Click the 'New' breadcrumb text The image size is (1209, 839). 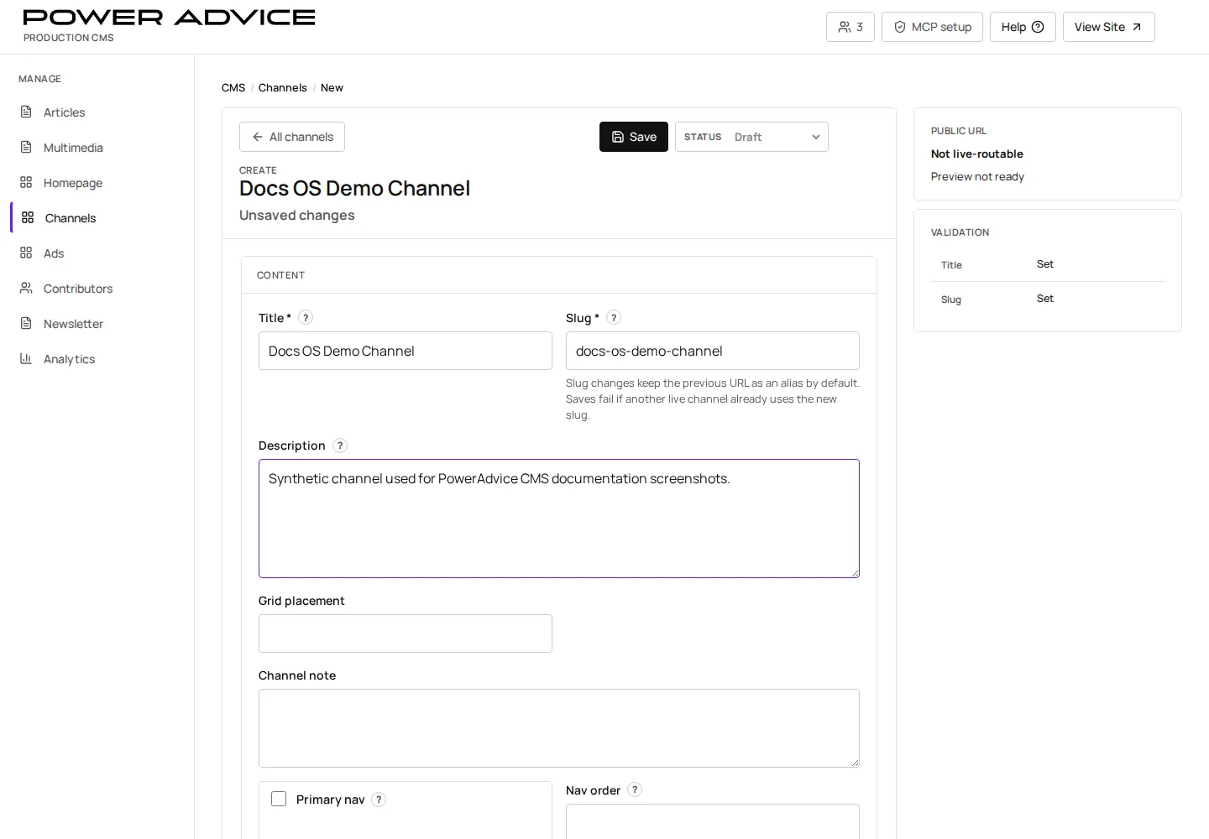click(x=332, y=87)
